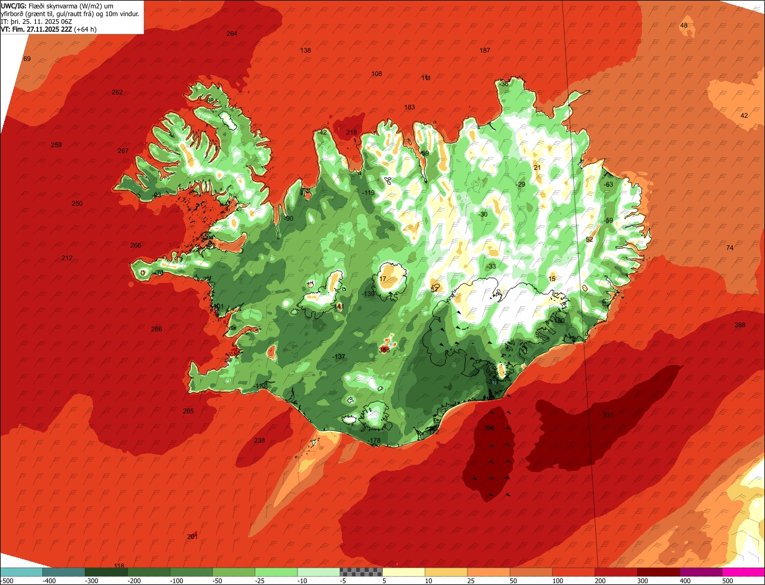
Task: Click the land value -33
Action: (491, 266)
